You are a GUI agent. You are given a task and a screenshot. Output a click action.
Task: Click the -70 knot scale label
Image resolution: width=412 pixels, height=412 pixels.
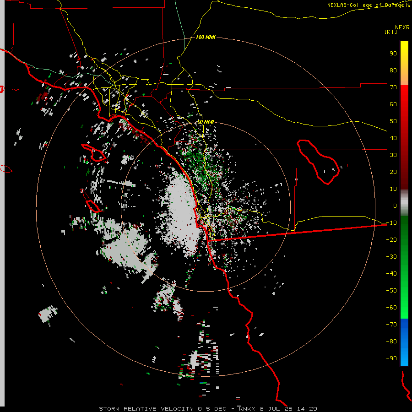pyautogui.click(x=391, y=324)
